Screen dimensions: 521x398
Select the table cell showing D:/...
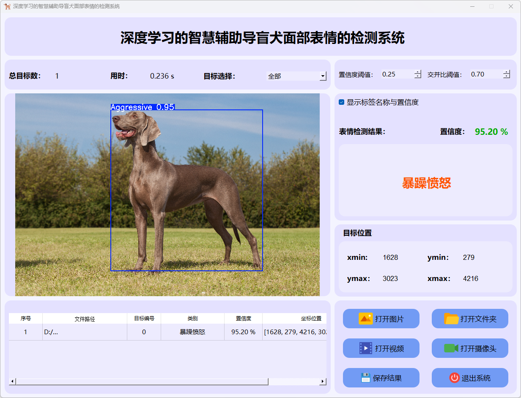(85, 332)
